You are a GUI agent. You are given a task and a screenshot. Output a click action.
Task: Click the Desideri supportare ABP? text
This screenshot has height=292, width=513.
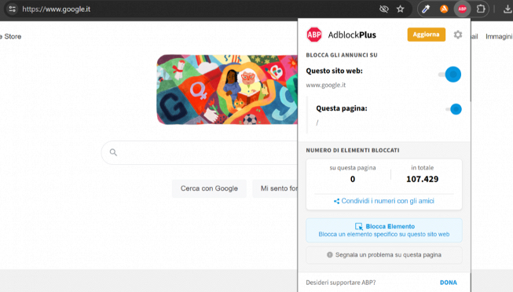pyautogui.click(x=341, y=283)
